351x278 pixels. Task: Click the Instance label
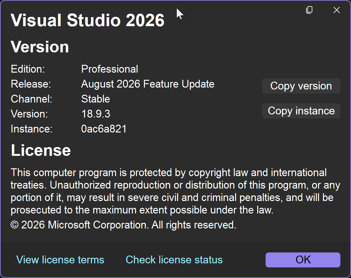click(31, 129)
